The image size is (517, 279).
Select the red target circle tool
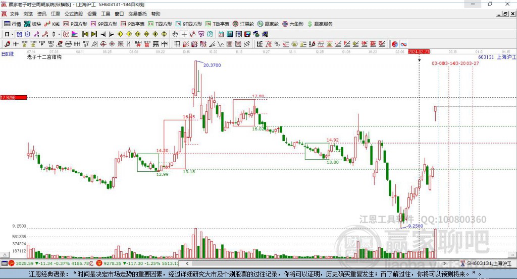103,44
